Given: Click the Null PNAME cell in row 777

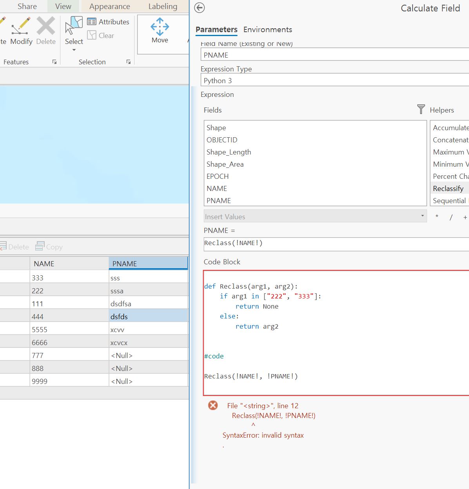Looking at the screenshot, I should [148, 355].
